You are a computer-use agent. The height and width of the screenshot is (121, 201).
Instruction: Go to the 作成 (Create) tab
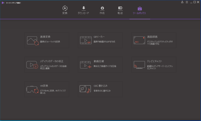pyautogui.click(x=102, y=10)
